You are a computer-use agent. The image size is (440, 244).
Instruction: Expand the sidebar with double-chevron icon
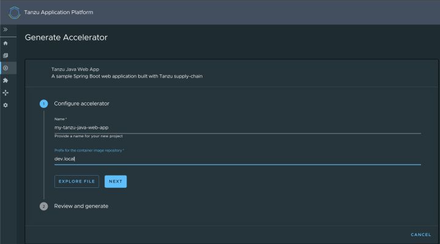tap(5, 29)
